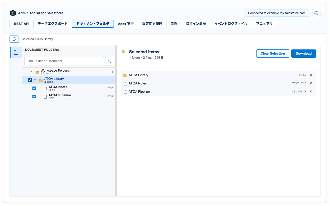The height and width of the screenshot is (206, 330).
Task: Click the globe language icon
Action: 316,13
